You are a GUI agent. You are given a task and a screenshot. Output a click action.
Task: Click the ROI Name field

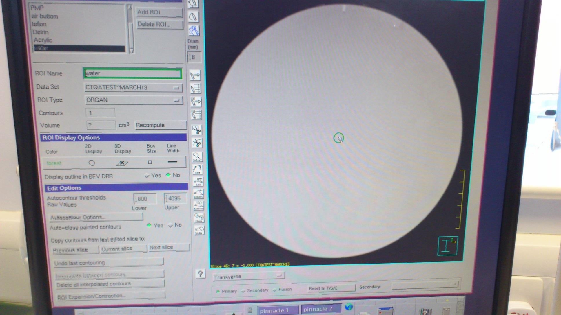(132, 73)
